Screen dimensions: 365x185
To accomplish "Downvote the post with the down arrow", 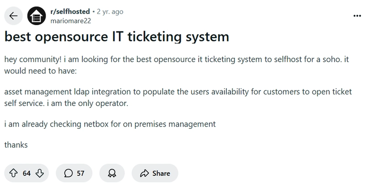I will click(40, 173).
